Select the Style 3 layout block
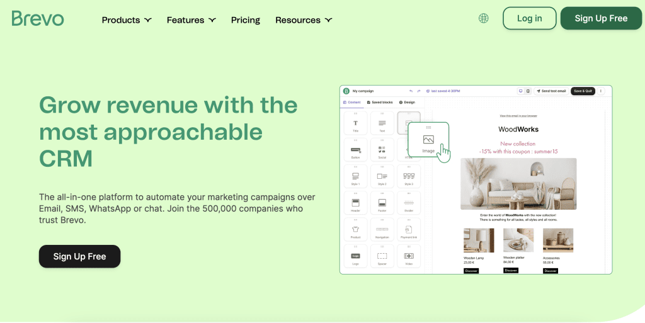The image size is (645, 323). pos(408,177)
